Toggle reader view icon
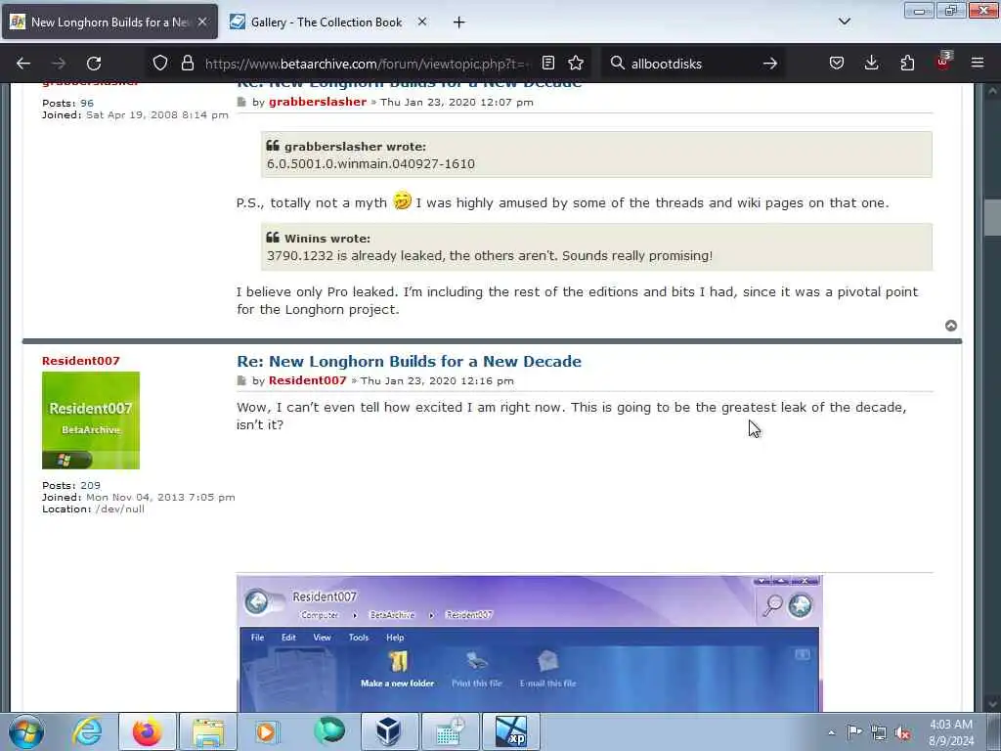This screenshot has width=1001, height=751. pos(547,64)
